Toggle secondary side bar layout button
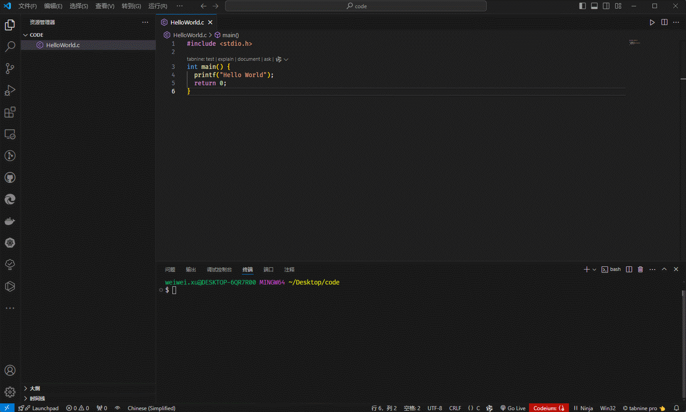The height and width of the screenshot is (412, 686). point(606,6)
